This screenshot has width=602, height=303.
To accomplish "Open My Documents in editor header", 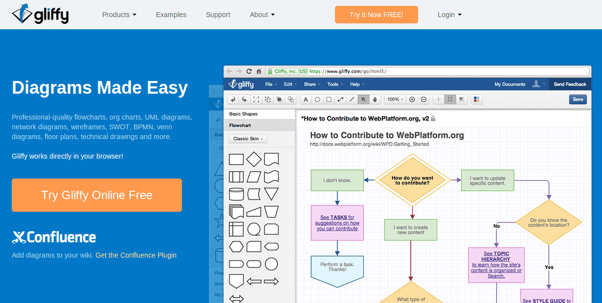I will [x=510, y=84].
